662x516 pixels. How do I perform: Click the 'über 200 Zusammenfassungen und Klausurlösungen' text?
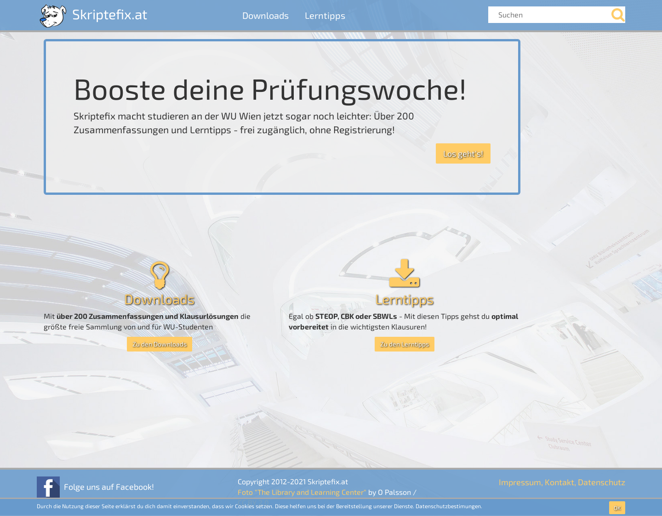tap(148, 317)
